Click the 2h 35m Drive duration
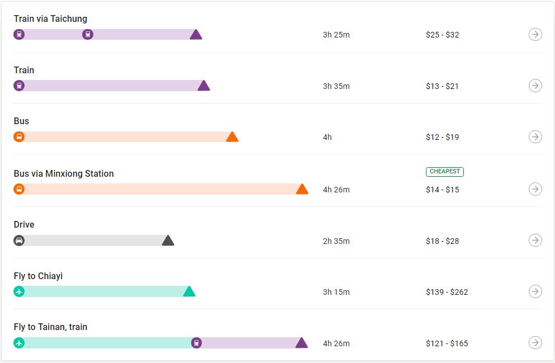Screen dimensions: 555x363 tap(336, 241)
